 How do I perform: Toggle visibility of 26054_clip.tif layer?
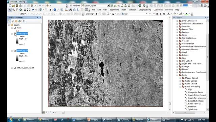click(15, 34)
